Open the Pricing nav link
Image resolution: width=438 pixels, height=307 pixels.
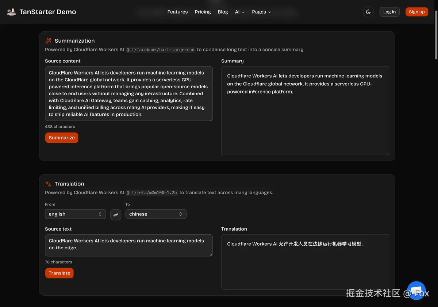pos(203,12)
